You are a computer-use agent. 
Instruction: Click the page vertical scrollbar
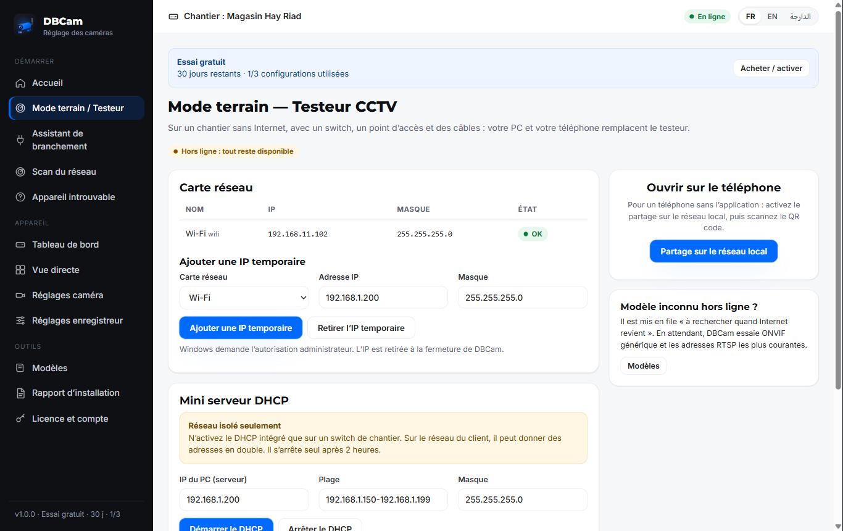click(x=838, y=199)
